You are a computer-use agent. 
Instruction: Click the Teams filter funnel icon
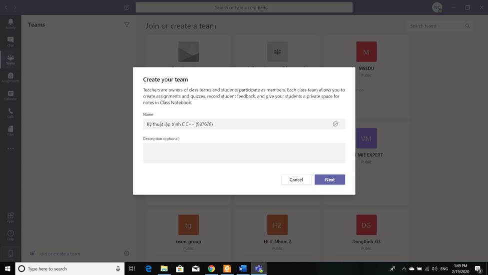tap(126, 25)
